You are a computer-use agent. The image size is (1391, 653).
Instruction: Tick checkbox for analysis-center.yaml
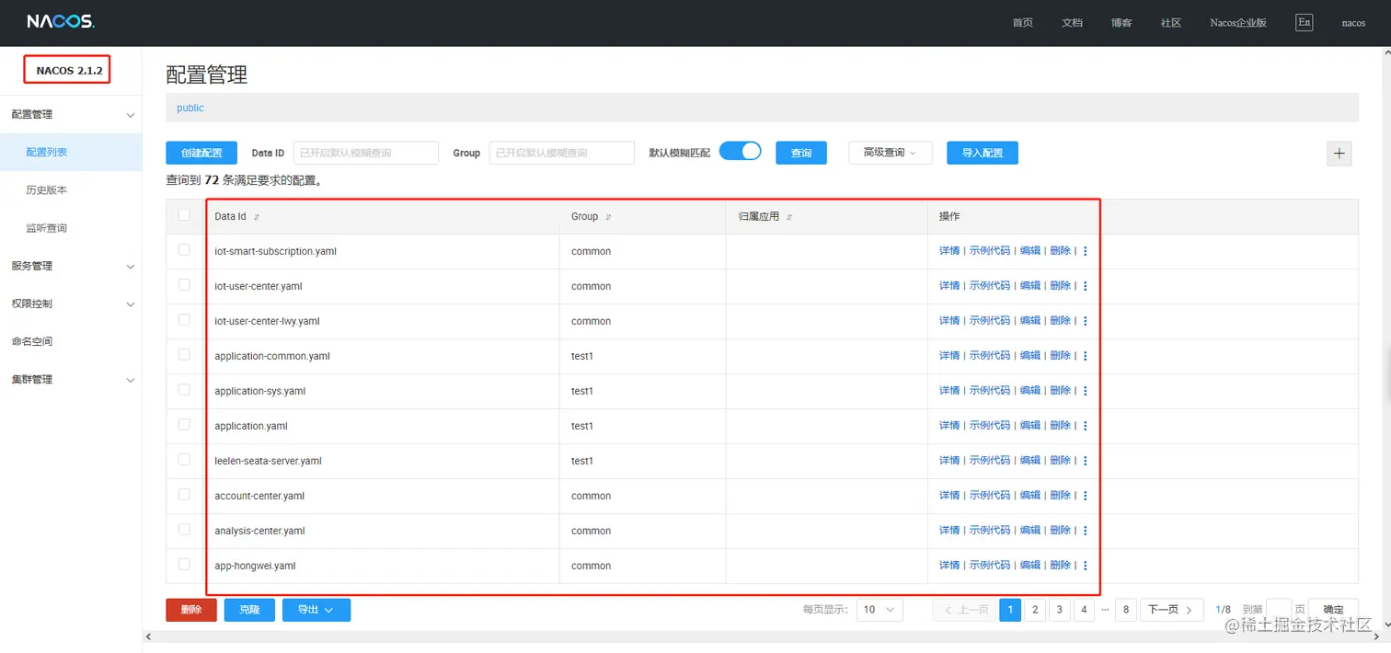point(184,529)
